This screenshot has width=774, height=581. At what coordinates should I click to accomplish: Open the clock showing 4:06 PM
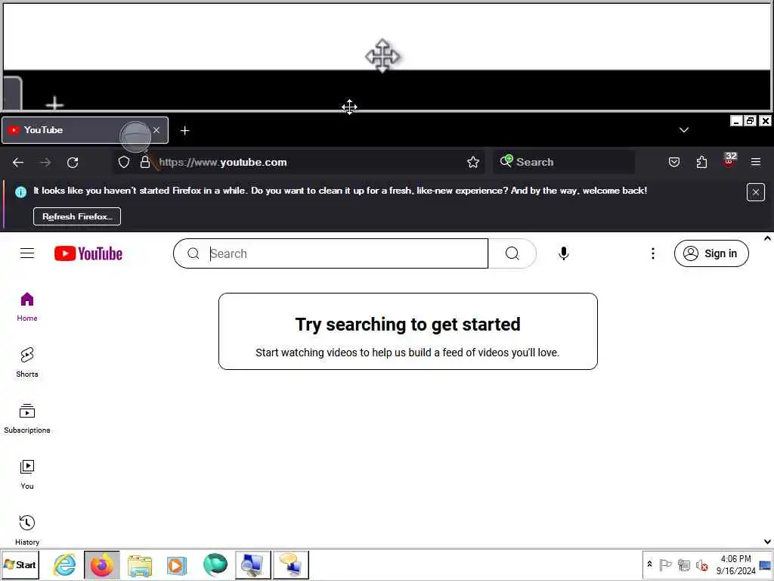(735, 564)
